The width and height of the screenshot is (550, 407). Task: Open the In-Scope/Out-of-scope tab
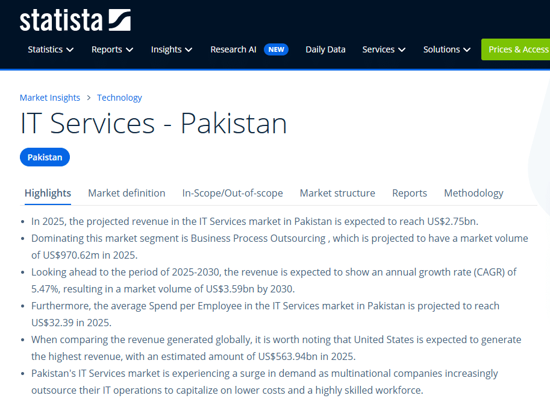pyautogui.click(x=233, y=193)
